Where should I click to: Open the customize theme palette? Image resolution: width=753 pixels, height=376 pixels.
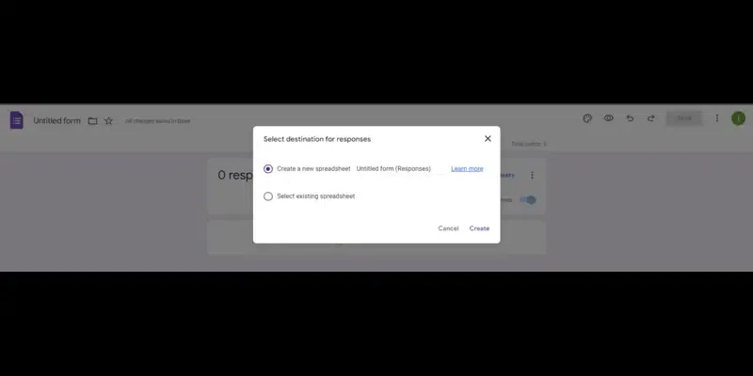pos(587,118)
